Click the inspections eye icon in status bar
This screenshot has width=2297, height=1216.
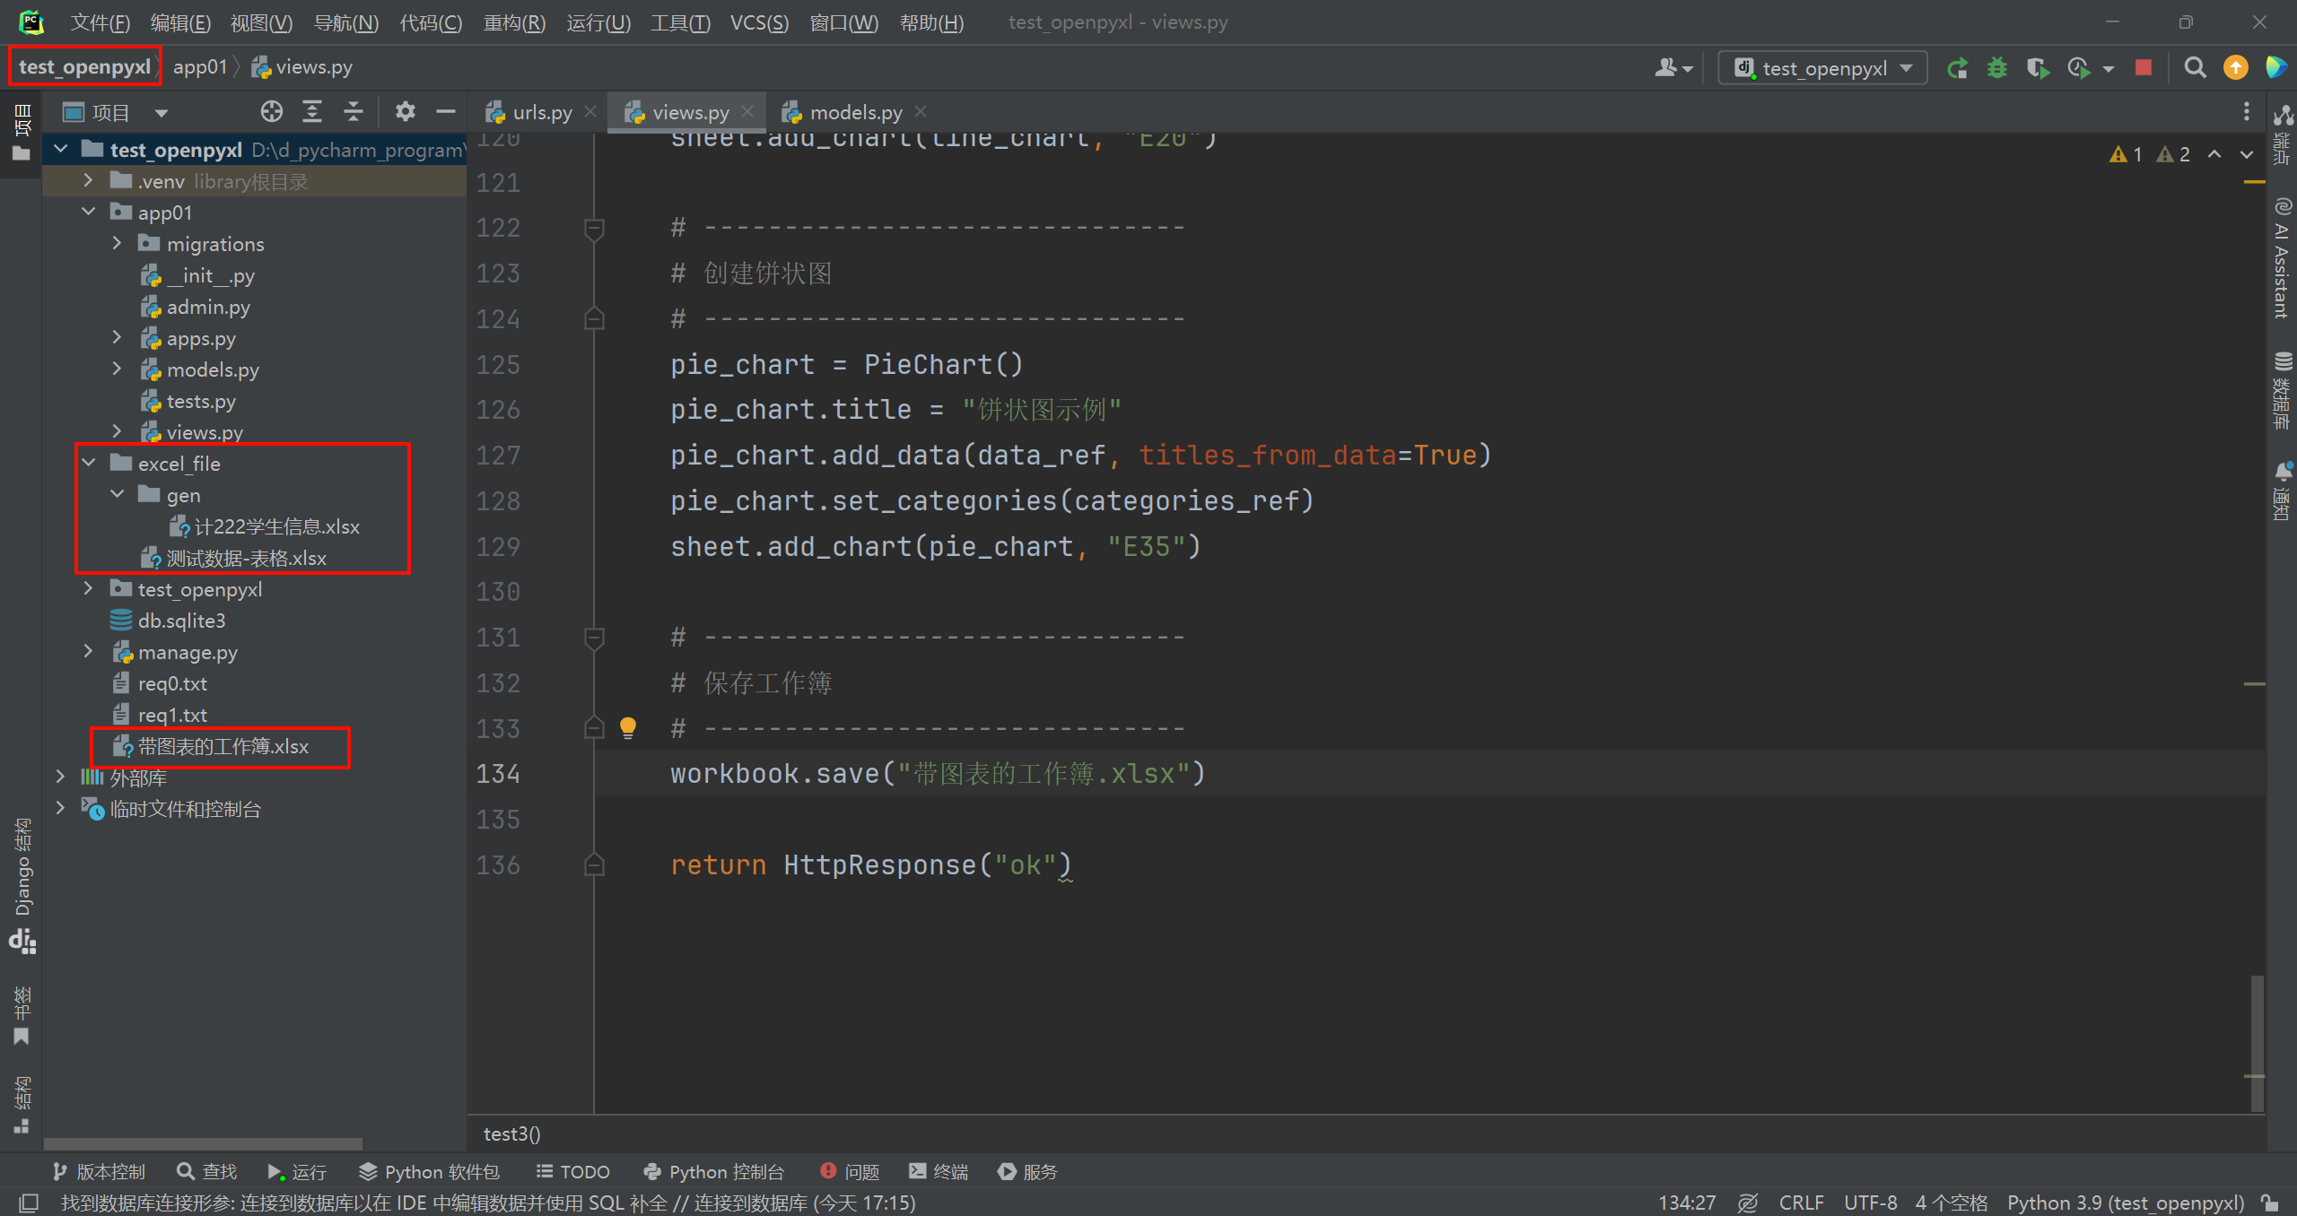point(1747,1203)
